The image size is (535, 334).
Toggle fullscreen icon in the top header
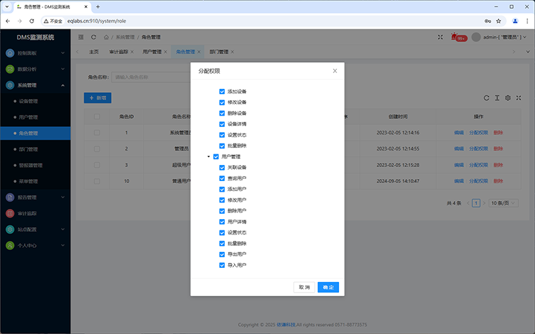pos(440,37)
